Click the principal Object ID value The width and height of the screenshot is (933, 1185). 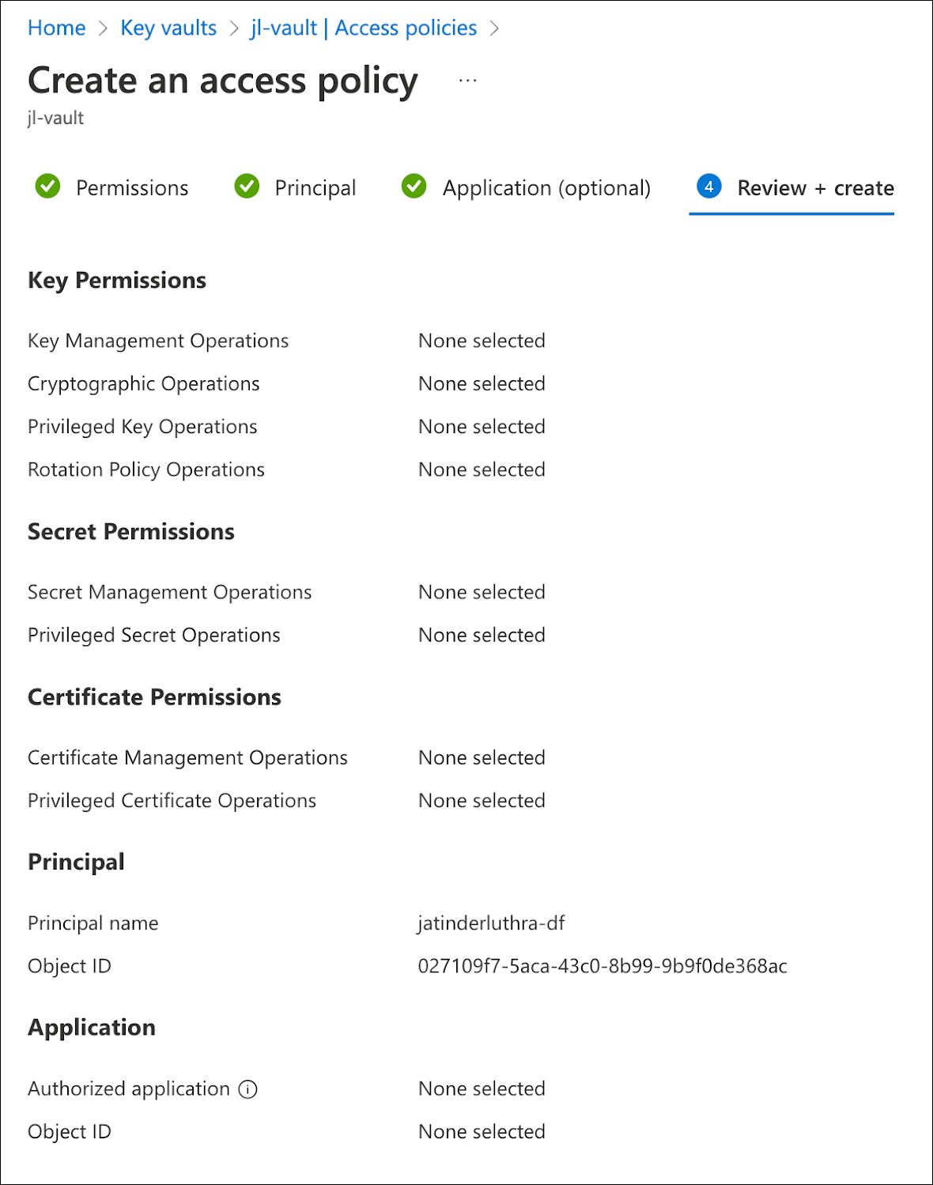click(602, 966)
